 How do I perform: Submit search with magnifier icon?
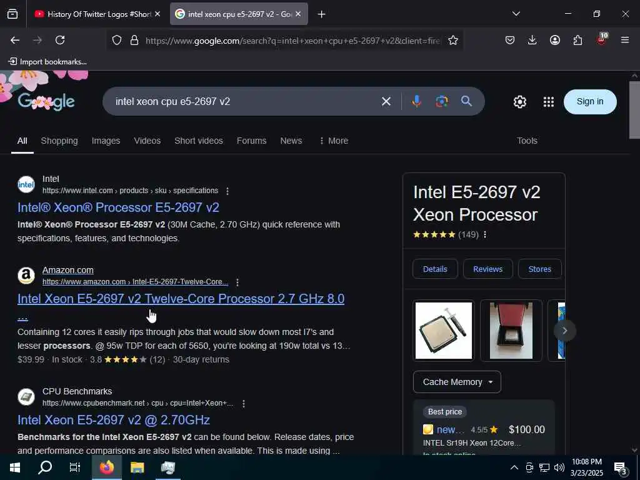point(466,101)
